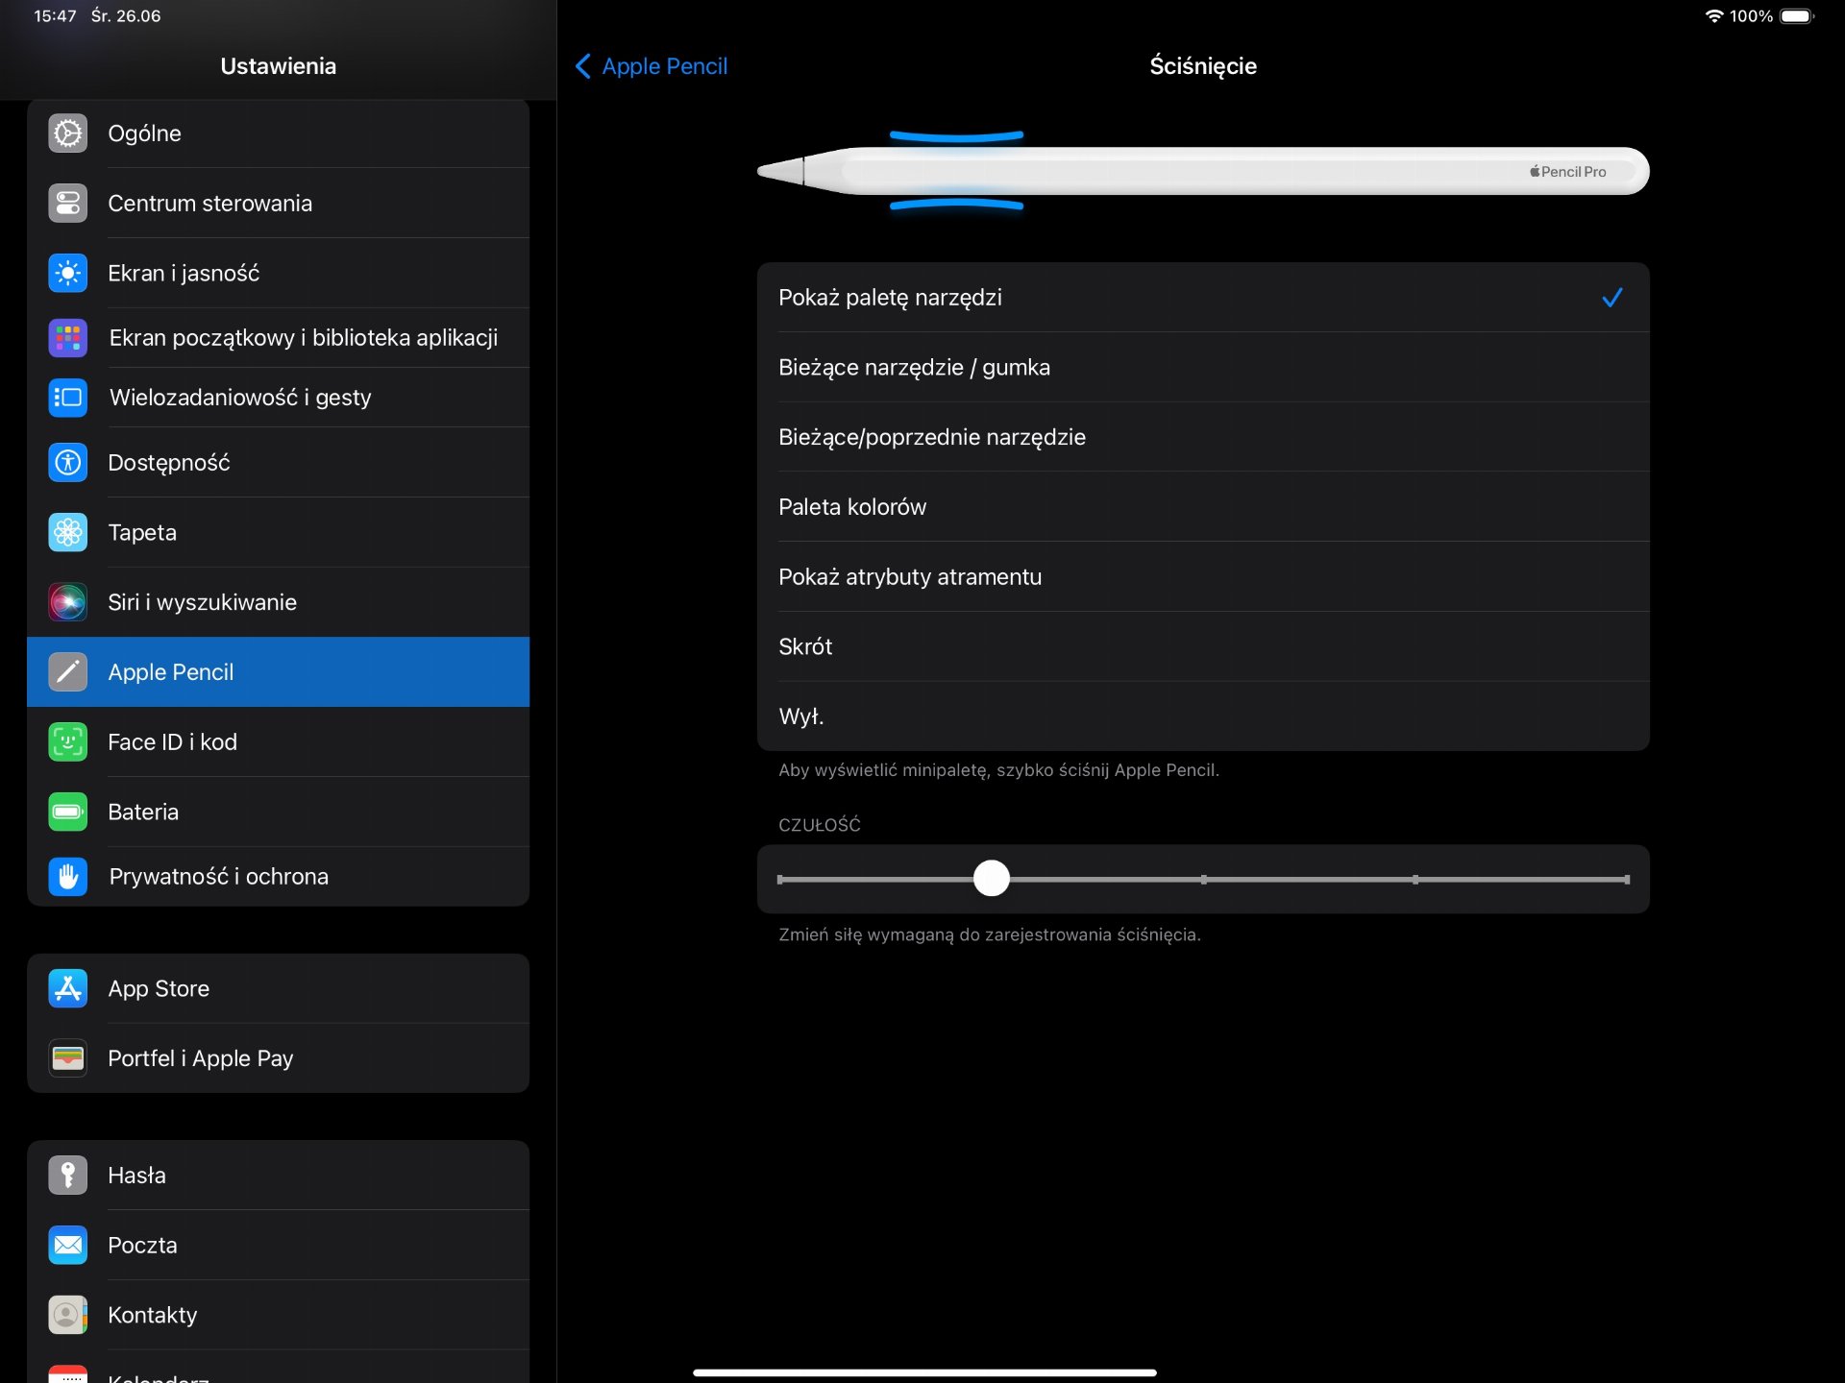1845x1383 pixels.
Task: Tap the Siri orb icon
Action: click(x=67, y=602)
